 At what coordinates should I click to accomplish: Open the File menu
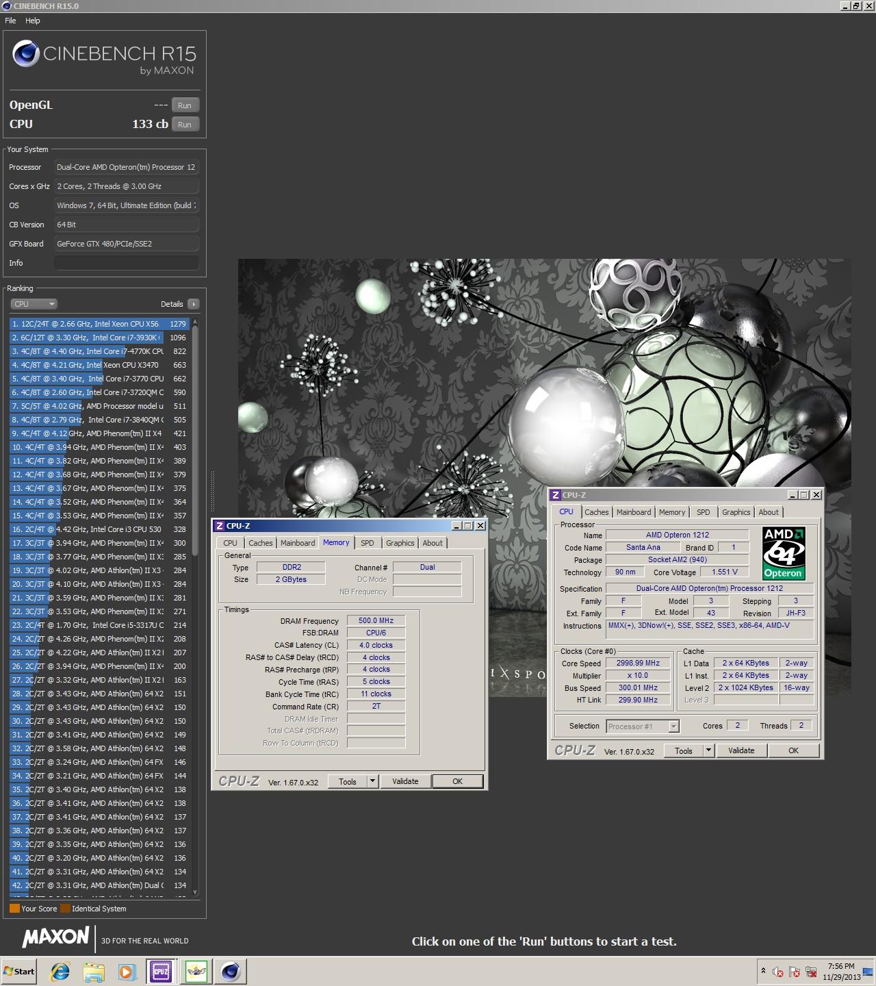point(10,21)
